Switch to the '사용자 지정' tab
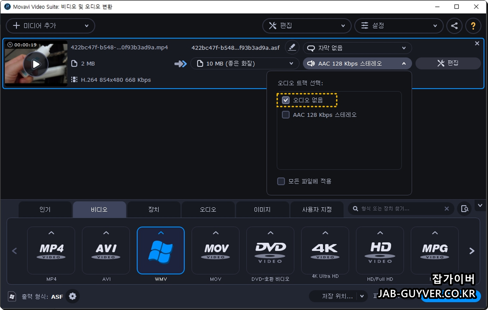 tap(317, 209)
